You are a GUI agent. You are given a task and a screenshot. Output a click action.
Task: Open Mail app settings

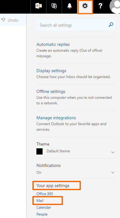click(40, 200)
